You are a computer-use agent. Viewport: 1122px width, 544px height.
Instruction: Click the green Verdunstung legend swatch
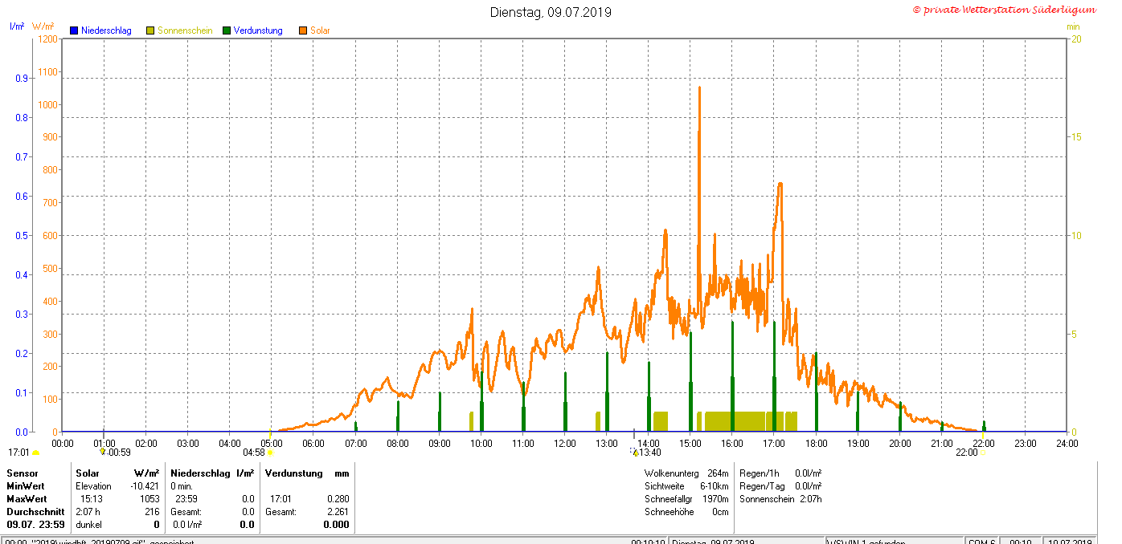click(x=227, y=30)
